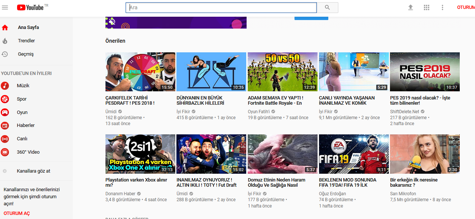Screen dimensions: 475x219
Task: Focus the Ara search field
Action: 221,7
